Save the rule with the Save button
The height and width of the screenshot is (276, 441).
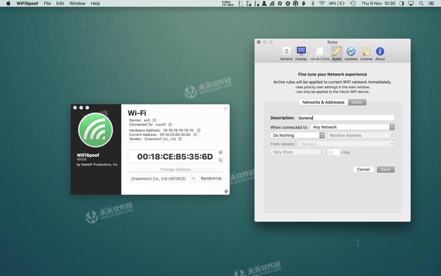(x=386, y=169)
